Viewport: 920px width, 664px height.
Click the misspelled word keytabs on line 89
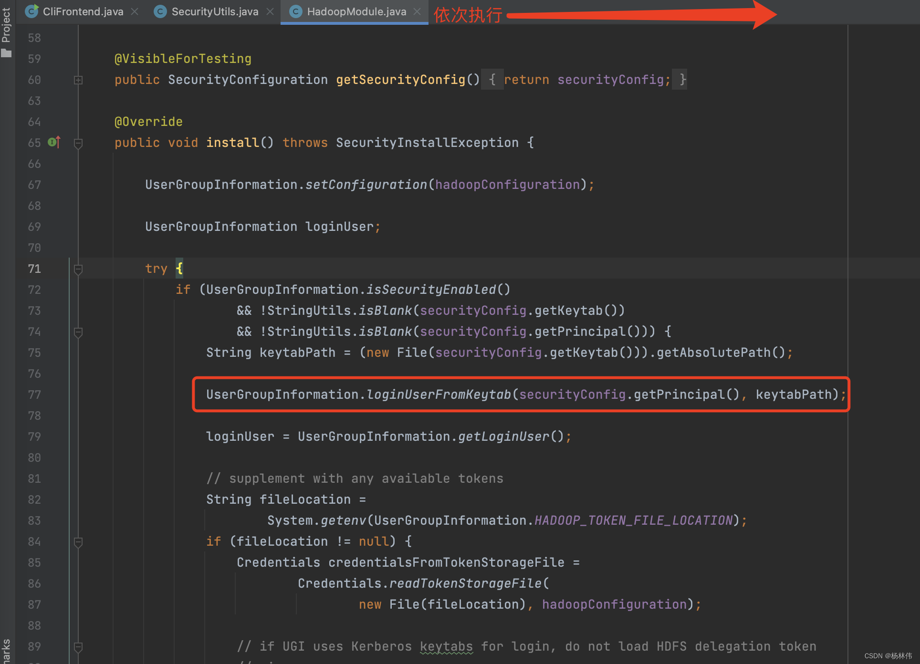[446, 646]
